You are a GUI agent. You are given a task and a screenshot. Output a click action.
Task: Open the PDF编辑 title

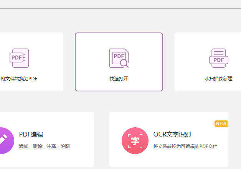tap(31, 134)
